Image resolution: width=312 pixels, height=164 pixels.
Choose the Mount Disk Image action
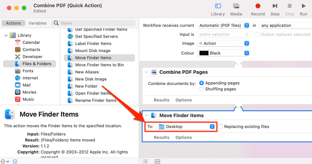[93, 51]
